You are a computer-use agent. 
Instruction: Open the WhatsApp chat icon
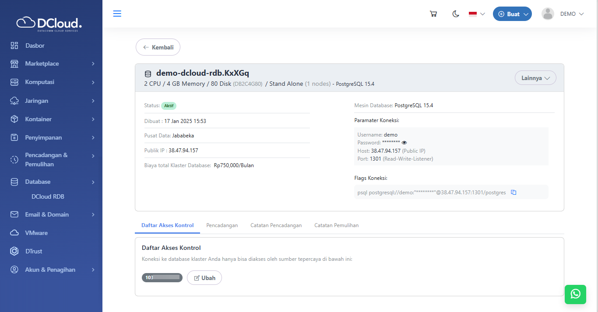pyautogui.click(x=575, y=294)
